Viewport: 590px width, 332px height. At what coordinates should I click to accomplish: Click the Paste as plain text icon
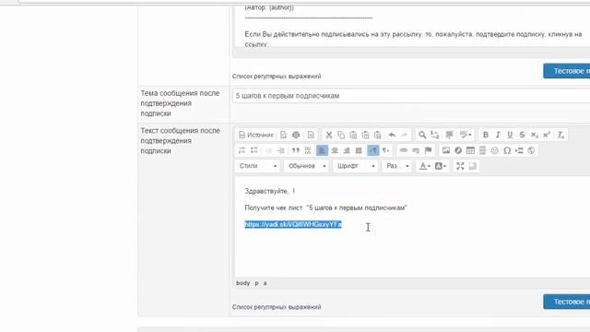(x=365, y=135)
